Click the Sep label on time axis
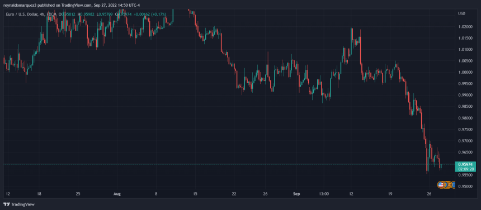Viewport: 481px width, 210px height. click(296, 194)
